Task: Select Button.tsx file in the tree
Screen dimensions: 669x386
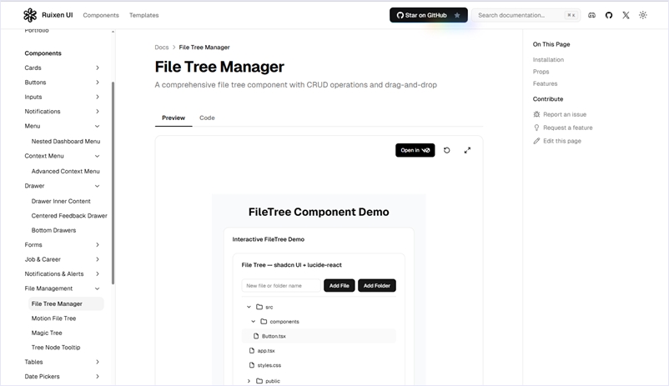Action: click(x=273, y=336)
